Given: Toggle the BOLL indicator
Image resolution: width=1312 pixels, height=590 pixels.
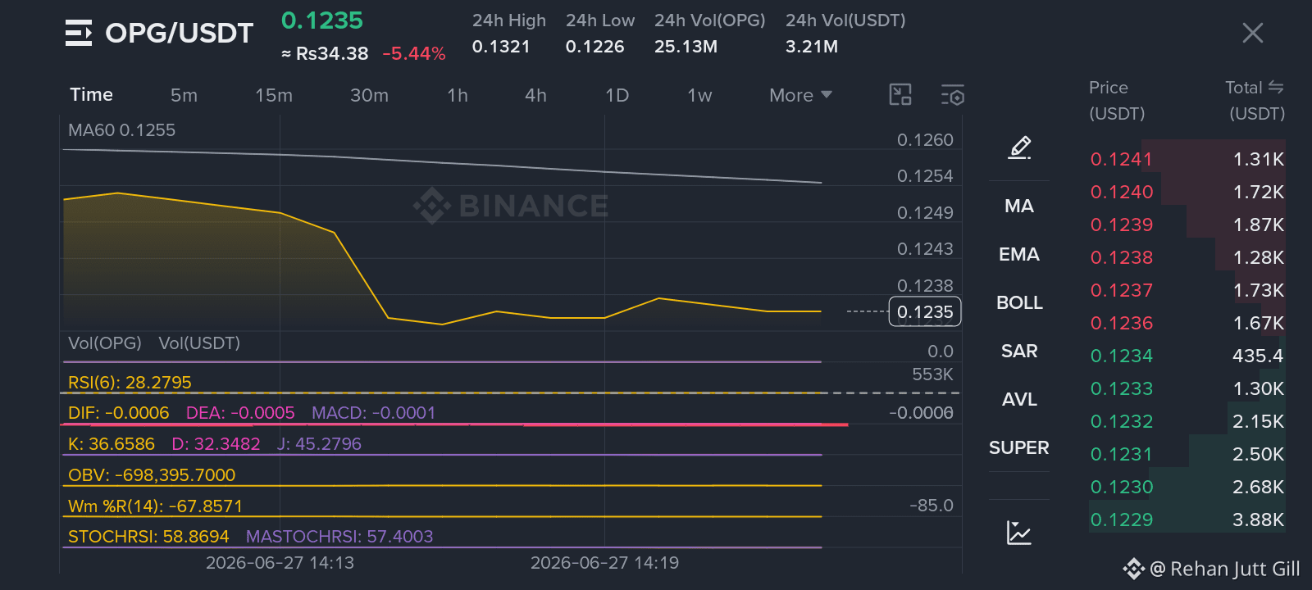Looking at the screenshot, I should tap(1019, 302).
